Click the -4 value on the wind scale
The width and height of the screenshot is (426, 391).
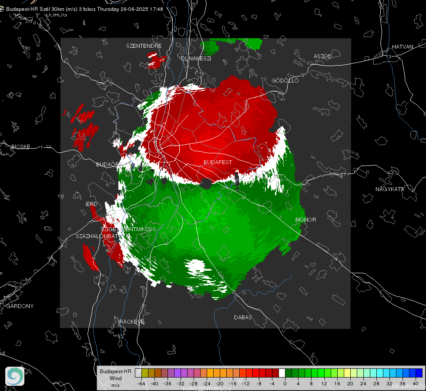point(272,384)
